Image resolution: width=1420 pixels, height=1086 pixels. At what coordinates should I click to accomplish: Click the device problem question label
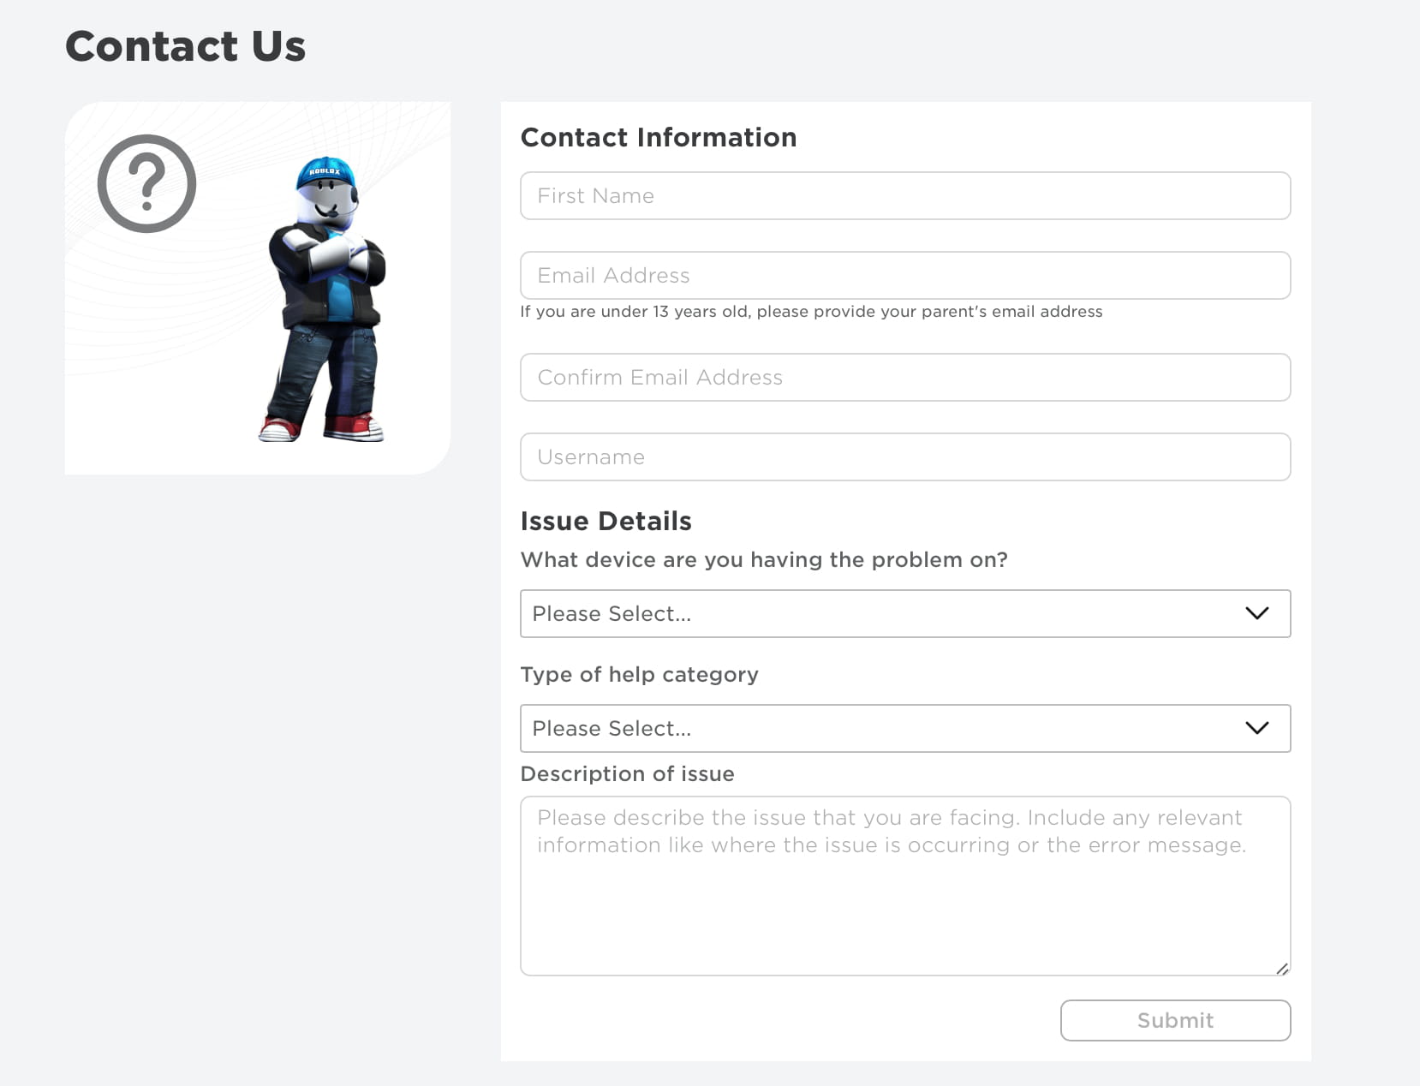pyautogui.click(x=764, y=560)
